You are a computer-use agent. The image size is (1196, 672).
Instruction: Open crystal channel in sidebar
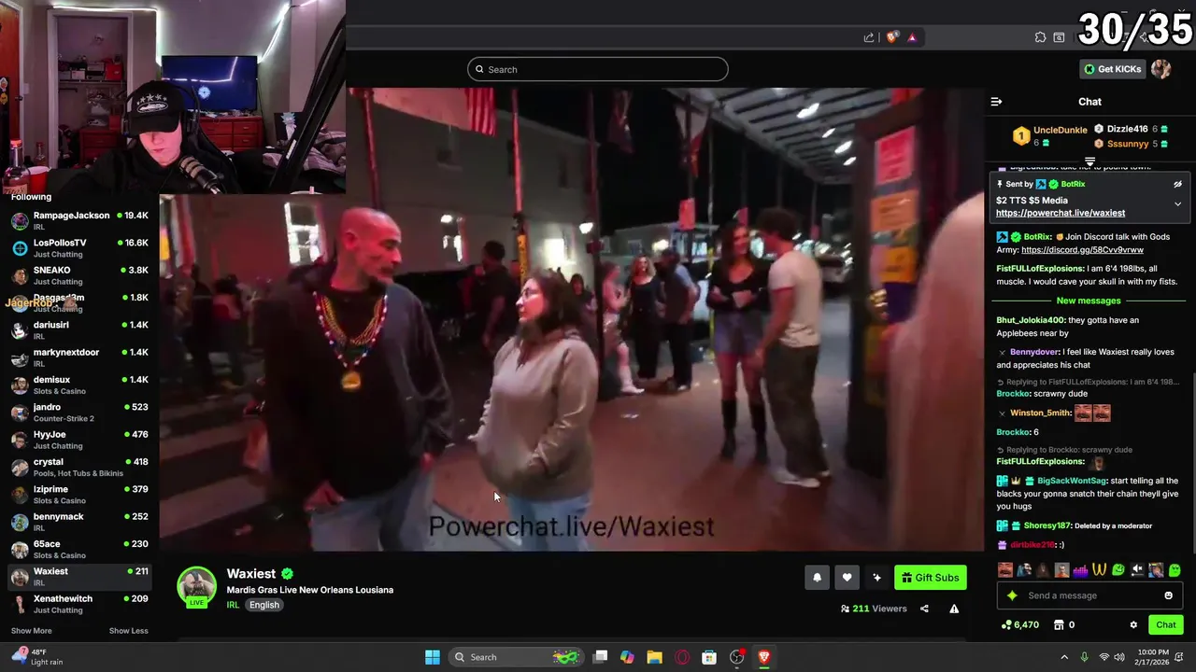[79, 467]
